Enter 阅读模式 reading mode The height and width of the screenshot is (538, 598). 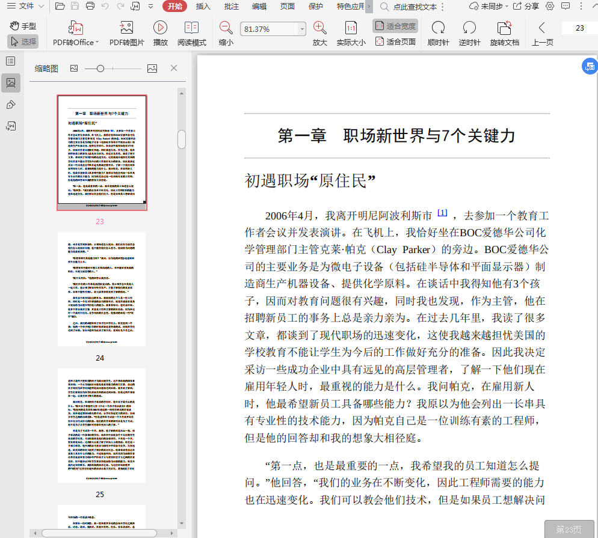coord(191,28)
